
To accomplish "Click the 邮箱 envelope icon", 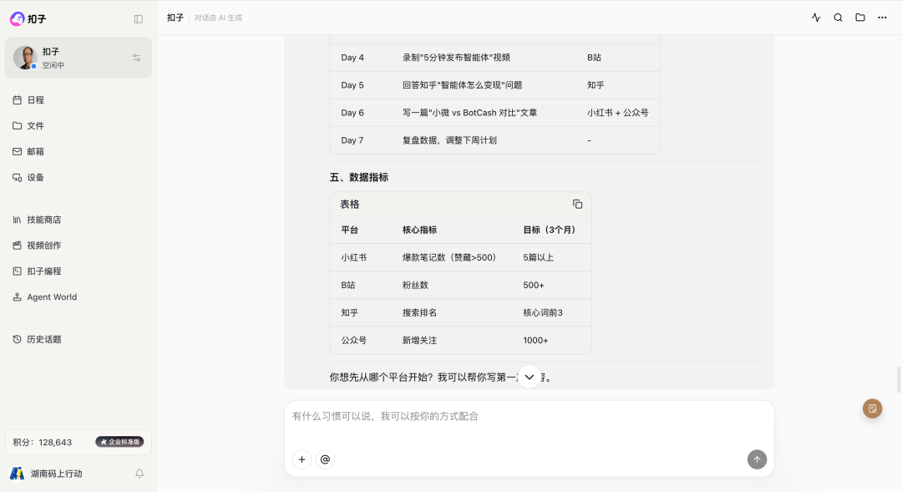I will pos(18,152).
